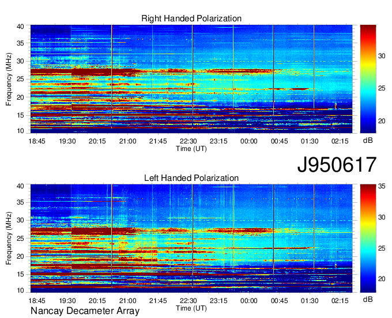Select the J950617 observation label

[x=337, y=165]
